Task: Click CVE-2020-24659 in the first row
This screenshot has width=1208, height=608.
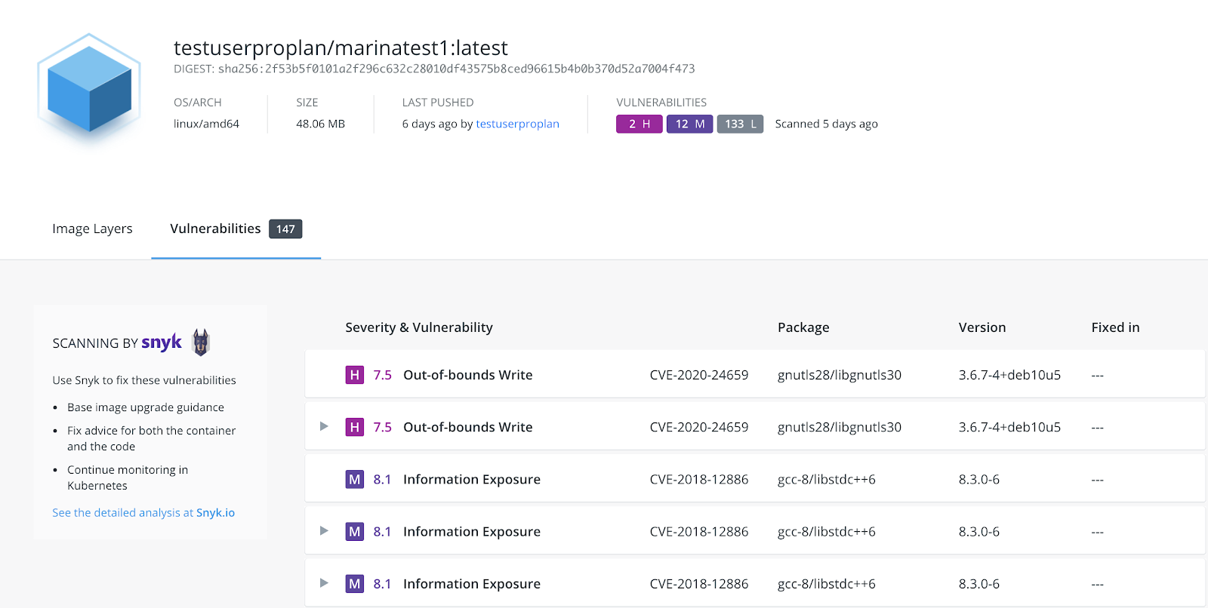Action: [x=698, y=375]
